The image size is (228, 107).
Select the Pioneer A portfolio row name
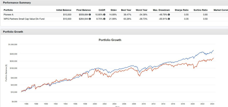pos(9,15)
